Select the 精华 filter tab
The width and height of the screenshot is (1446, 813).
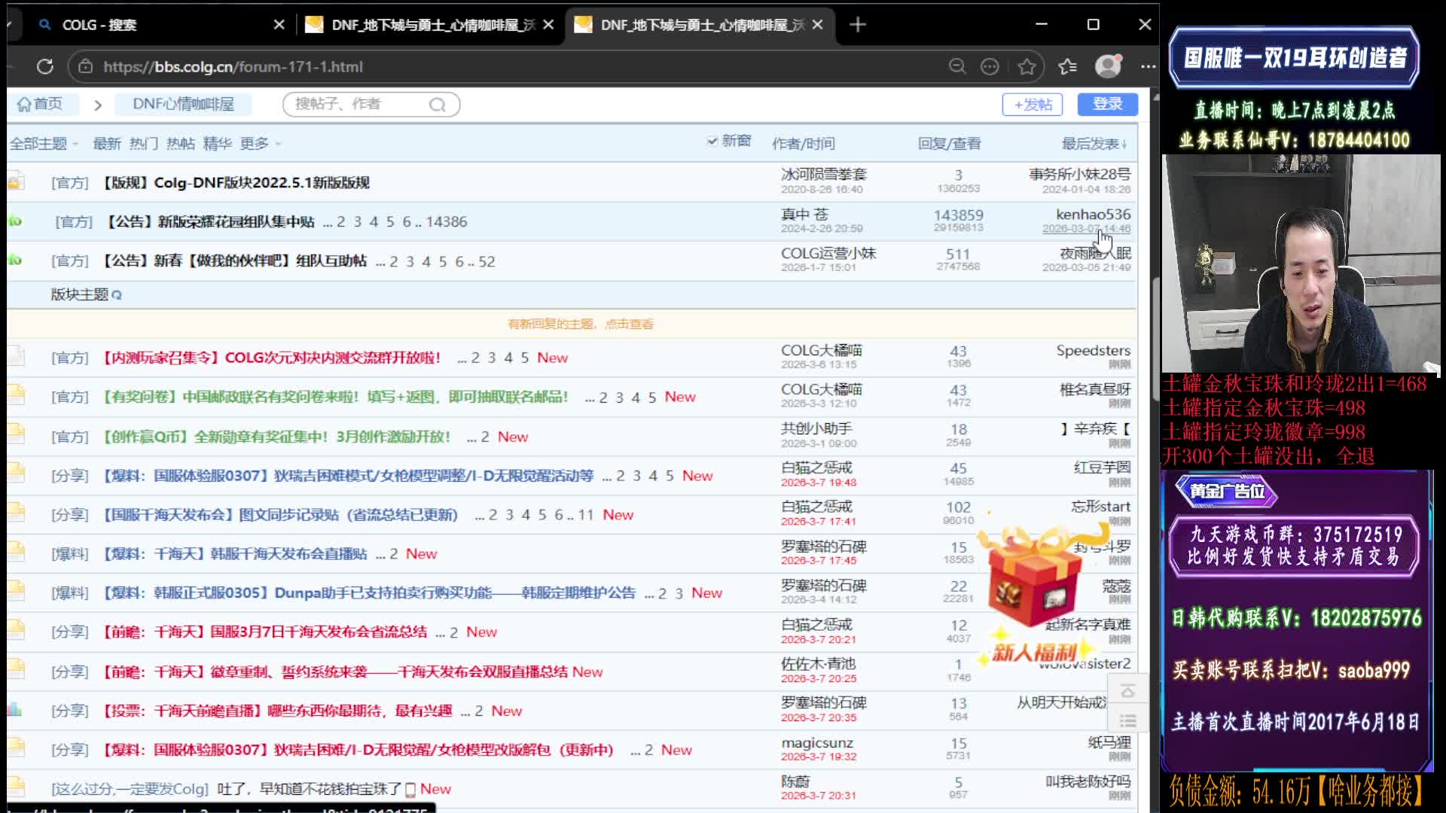217,144
